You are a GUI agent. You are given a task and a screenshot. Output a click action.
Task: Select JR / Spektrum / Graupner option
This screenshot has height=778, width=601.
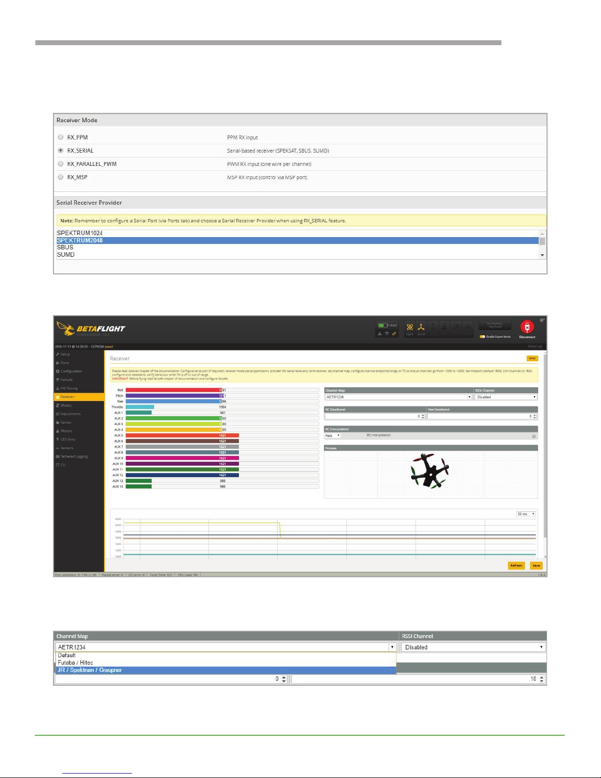click(226, 670)
